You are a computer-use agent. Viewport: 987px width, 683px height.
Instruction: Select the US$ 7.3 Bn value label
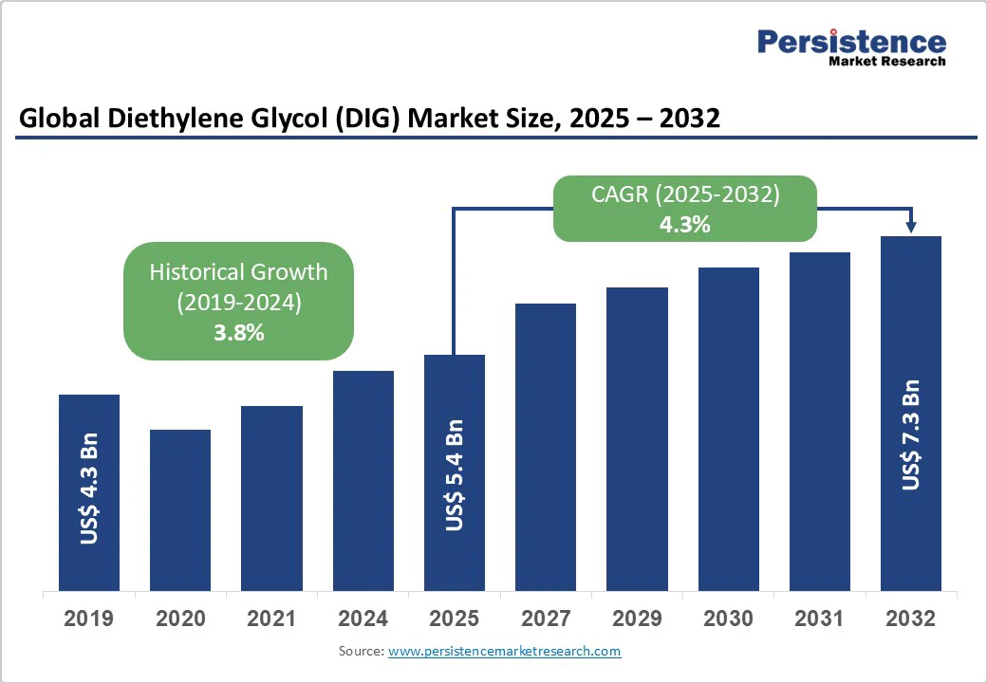pos(911,434)
